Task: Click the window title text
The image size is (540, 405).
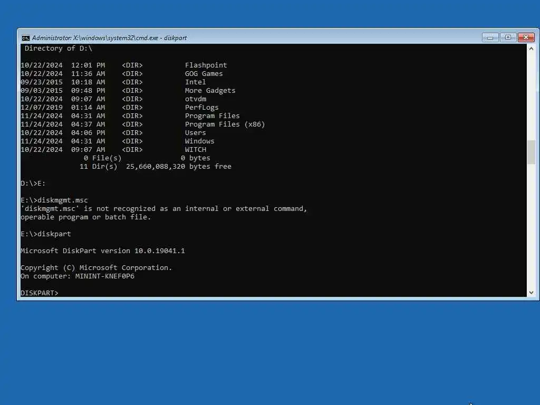Action: click(x=109, y=38)
